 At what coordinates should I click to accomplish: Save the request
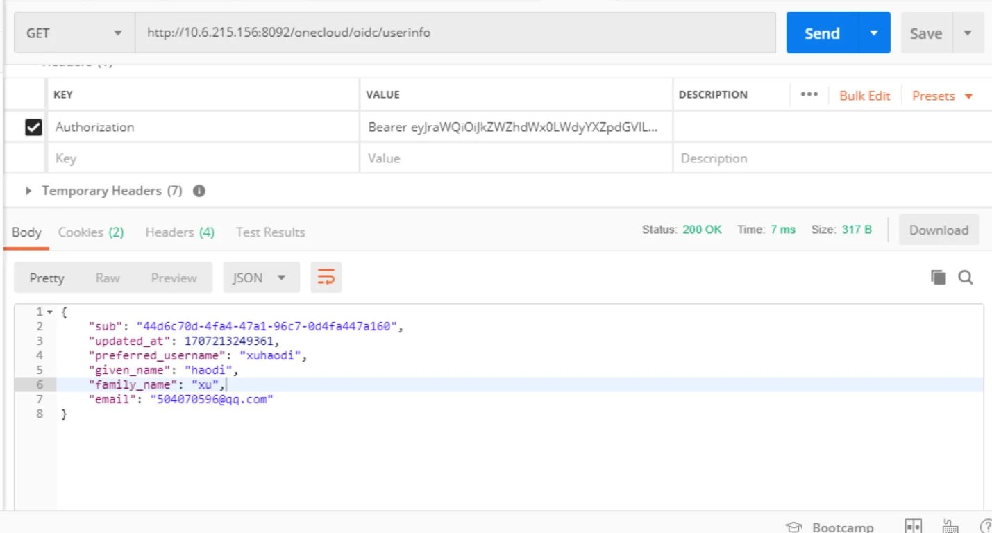[x=926, y=33]
